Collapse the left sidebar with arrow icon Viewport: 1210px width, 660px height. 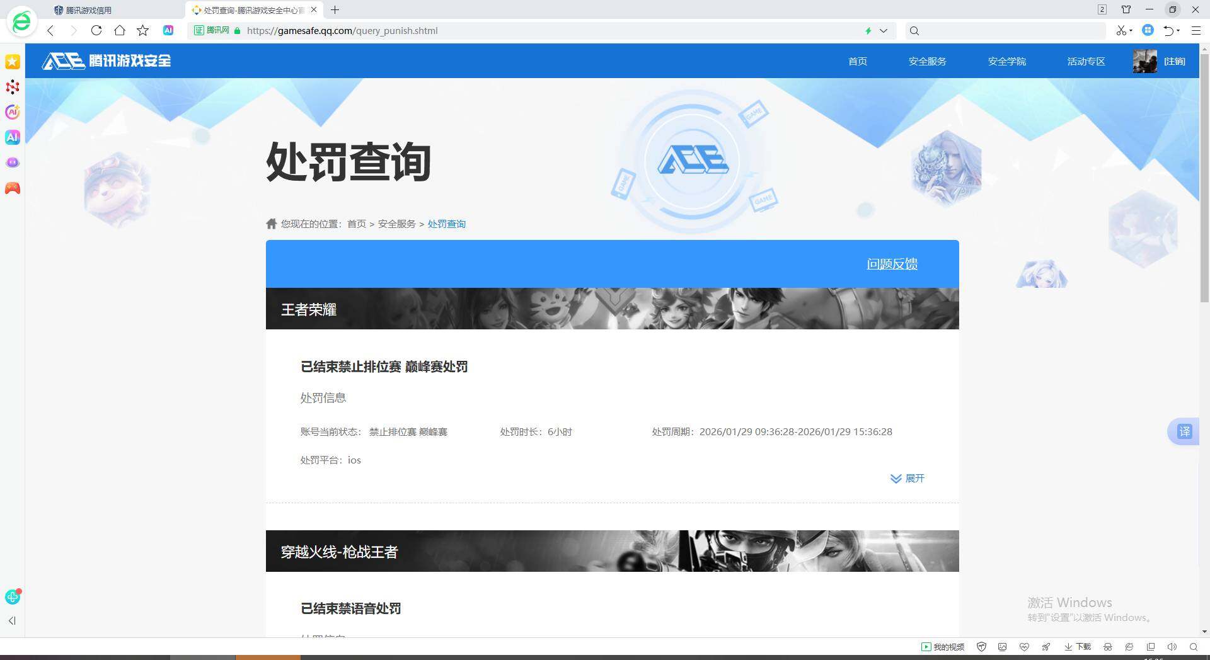point(12,620)
